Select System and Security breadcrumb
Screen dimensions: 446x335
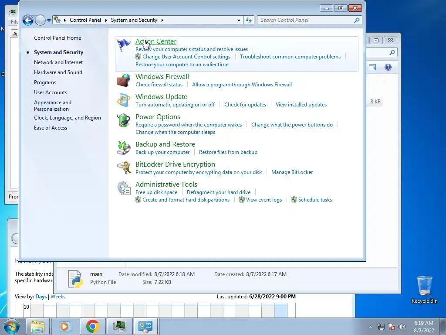tap(134, 20)
